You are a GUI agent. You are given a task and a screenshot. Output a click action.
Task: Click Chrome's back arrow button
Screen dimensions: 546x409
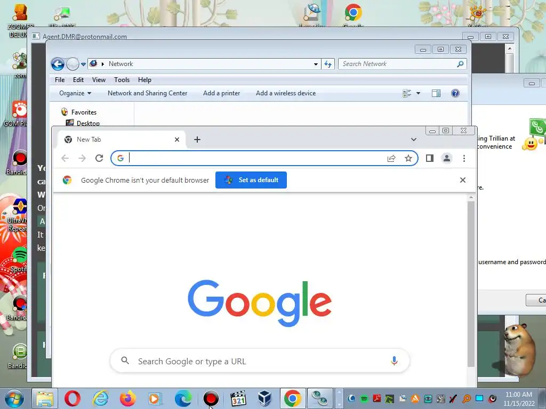65,158
